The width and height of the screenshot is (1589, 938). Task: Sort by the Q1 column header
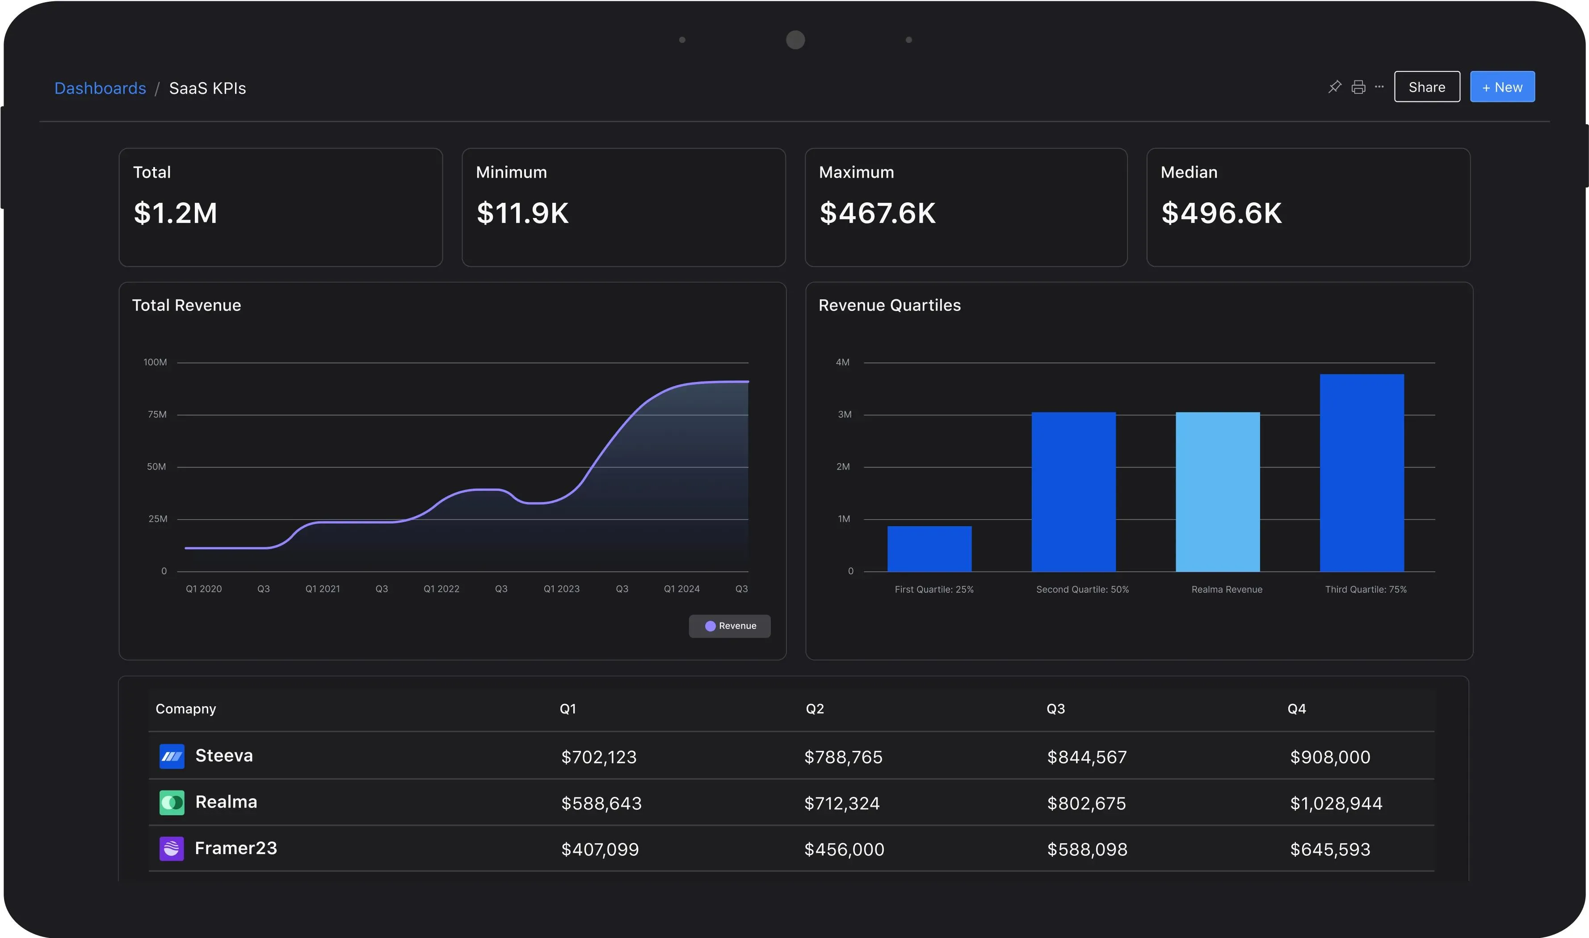coord(568,709)
